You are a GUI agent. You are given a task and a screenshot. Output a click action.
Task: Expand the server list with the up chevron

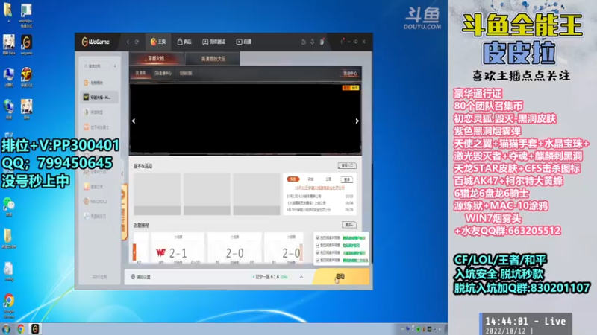coord(301,277)
